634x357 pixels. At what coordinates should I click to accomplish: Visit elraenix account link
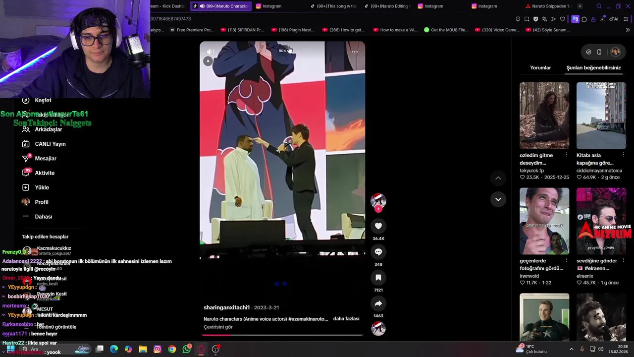584,276
